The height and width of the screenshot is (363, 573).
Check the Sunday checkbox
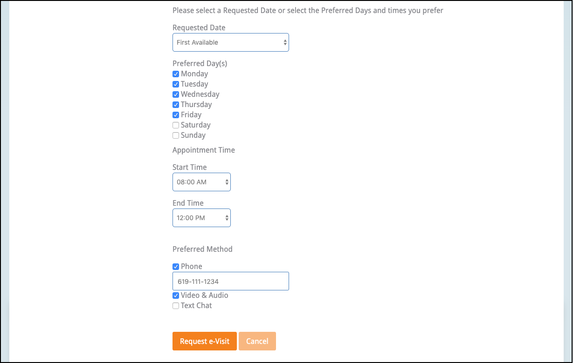pos(176,135)
